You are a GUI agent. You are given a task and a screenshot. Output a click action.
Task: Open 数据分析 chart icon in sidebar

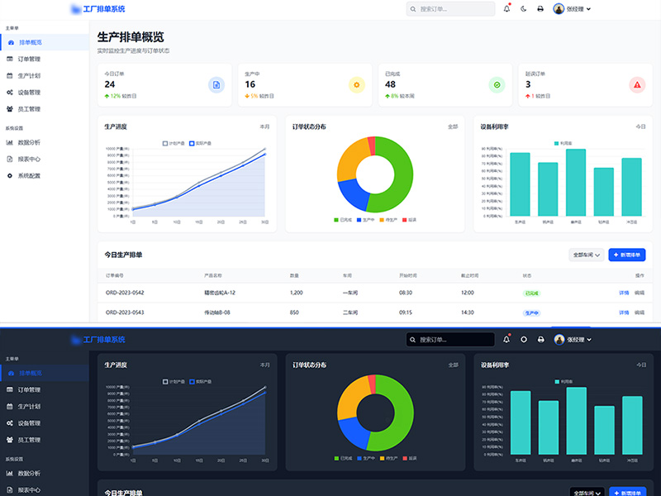[x=10, y=142]
